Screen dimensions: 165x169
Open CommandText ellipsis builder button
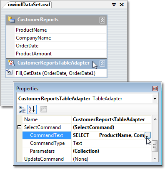[x=147, y=135]
